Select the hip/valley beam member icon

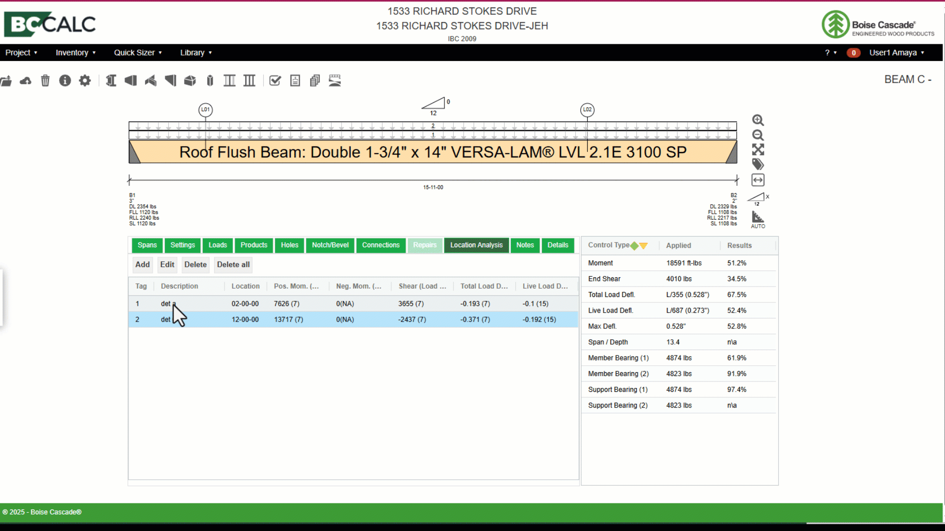coord(151,81)
